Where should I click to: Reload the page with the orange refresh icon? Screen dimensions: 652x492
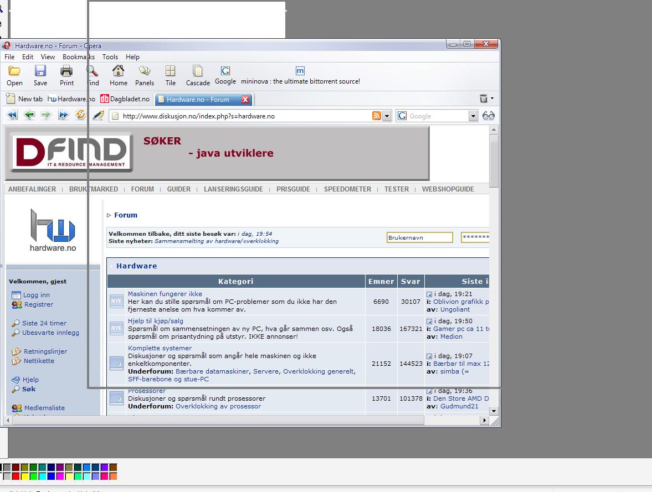80,114
